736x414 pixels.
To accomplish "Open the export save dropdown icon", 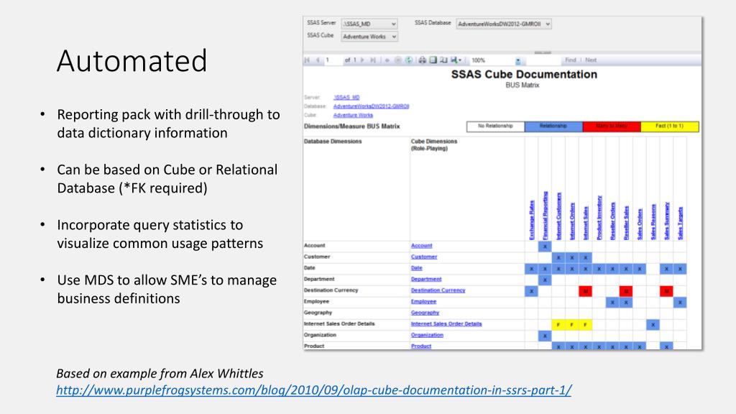I will (x=456, y=60).
